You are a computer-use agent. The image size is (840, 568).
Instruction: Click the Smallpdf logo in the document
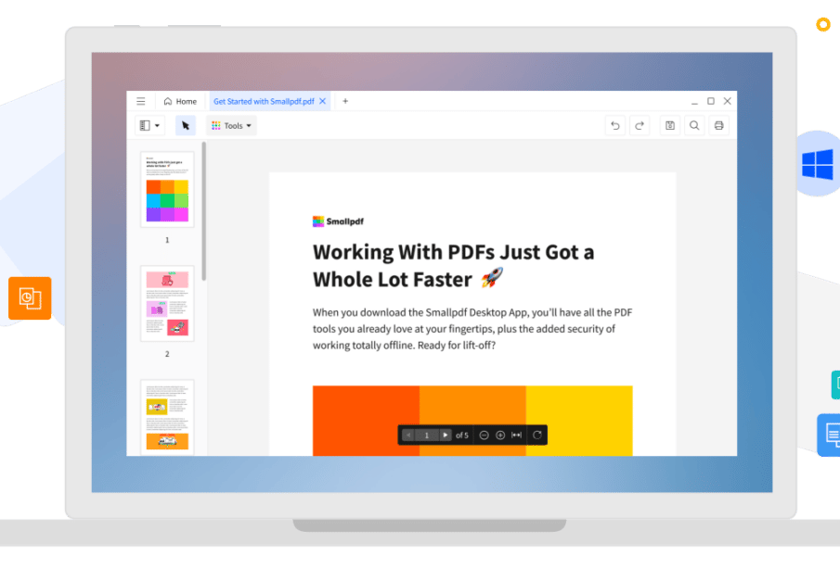coord(338,221)
